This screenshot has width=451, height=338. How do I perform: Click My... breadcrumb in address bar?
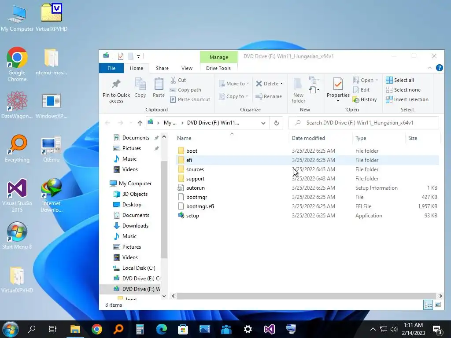point(170,123)
